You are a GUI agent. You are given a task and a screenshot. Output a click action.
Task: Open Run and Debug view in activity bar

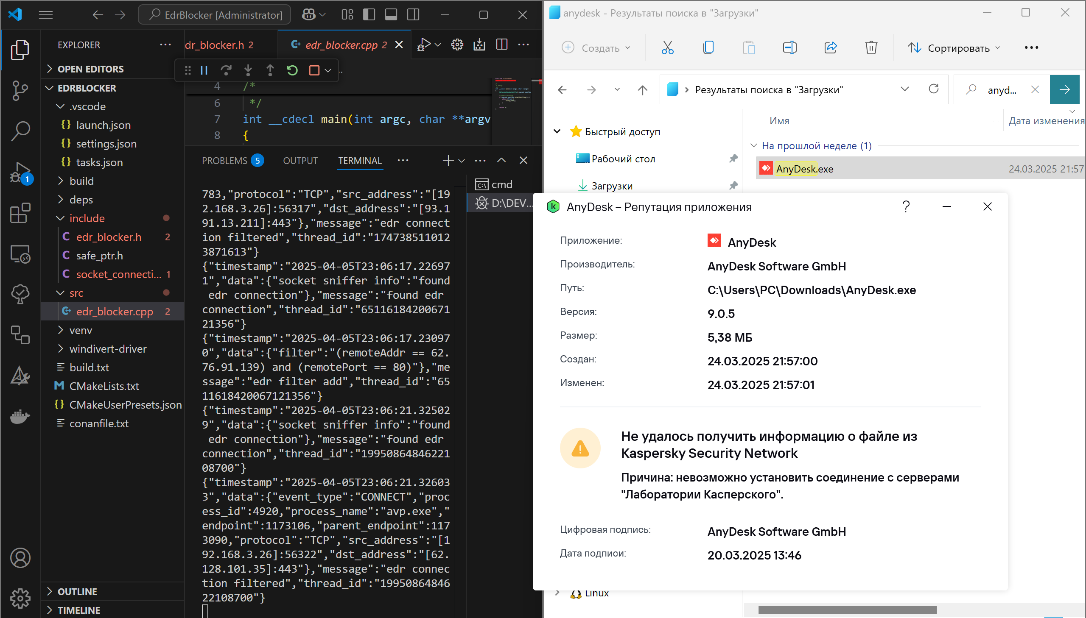point(20,173)
